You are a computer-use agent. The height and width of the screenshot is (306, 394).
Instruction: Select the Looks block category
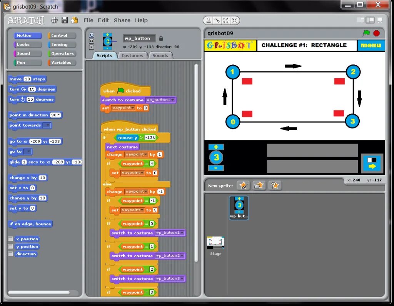28,45
